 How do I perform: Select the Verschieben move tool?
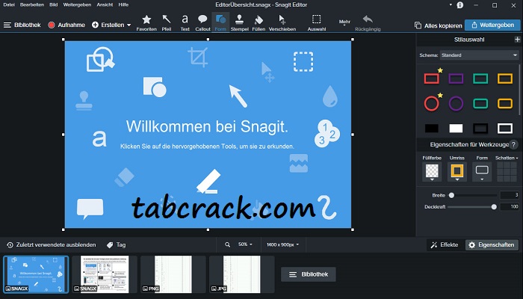tap(282, 22)
